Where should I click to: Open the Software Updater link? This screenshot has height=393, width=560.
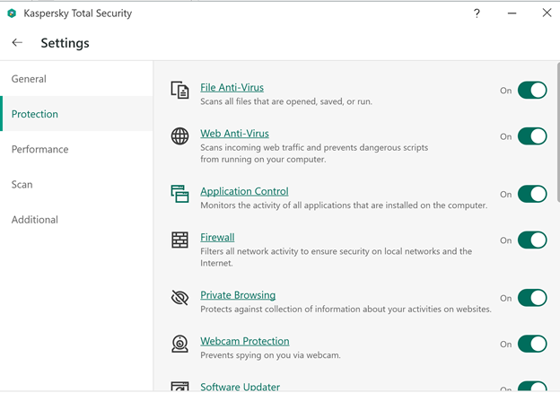click(240, 387)
